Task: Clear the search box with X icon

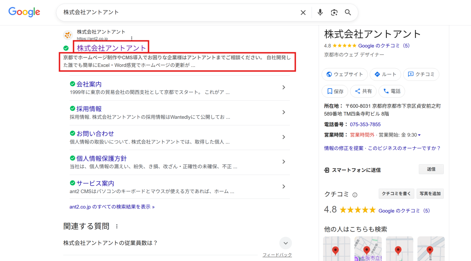Action: (x=303, y=12)
